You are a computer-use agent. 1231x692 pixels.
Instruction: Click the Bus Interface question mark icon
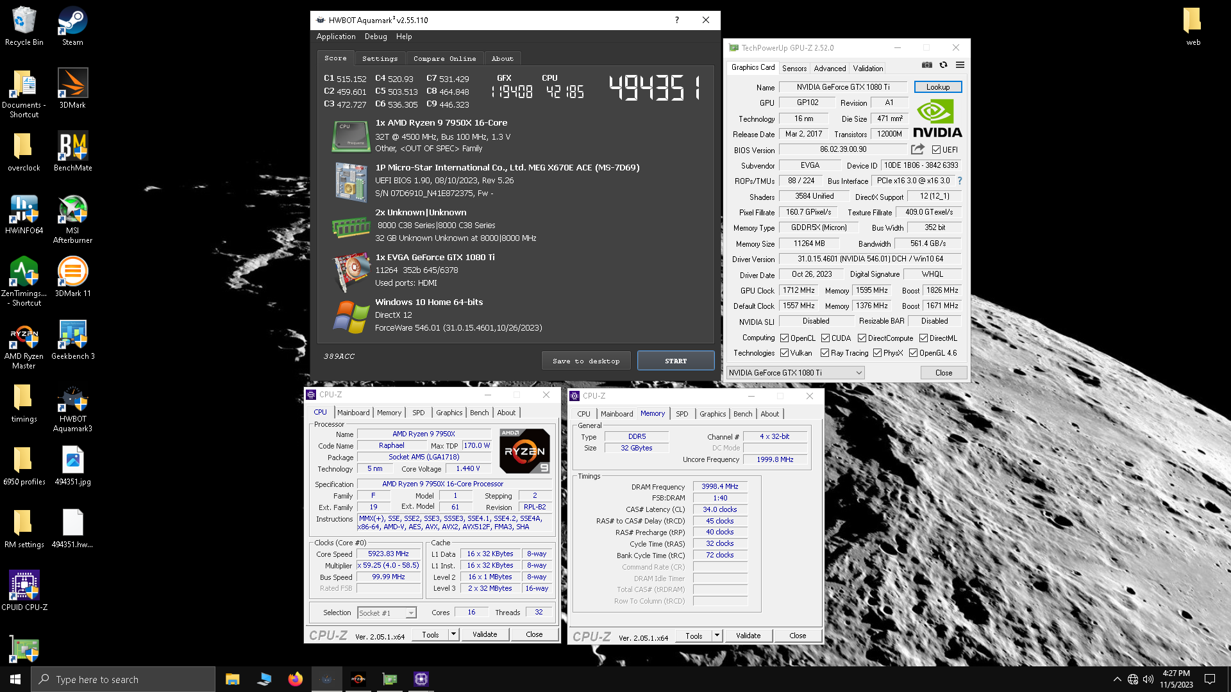pos(960,181)
